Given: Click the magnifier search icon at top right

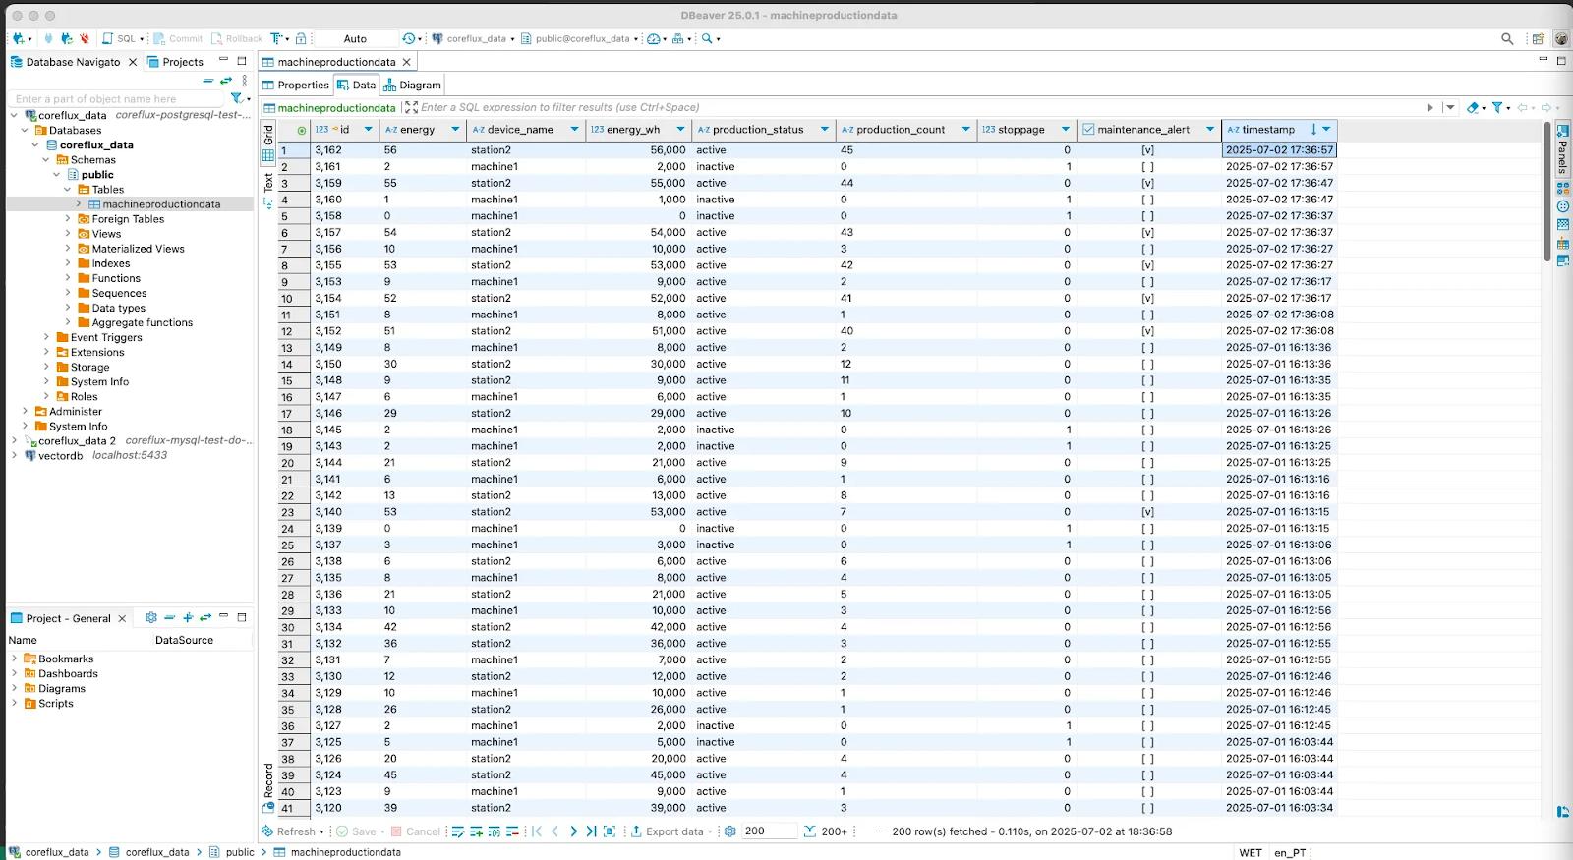Looking at the screenshot, I should tap(1507, 39).
